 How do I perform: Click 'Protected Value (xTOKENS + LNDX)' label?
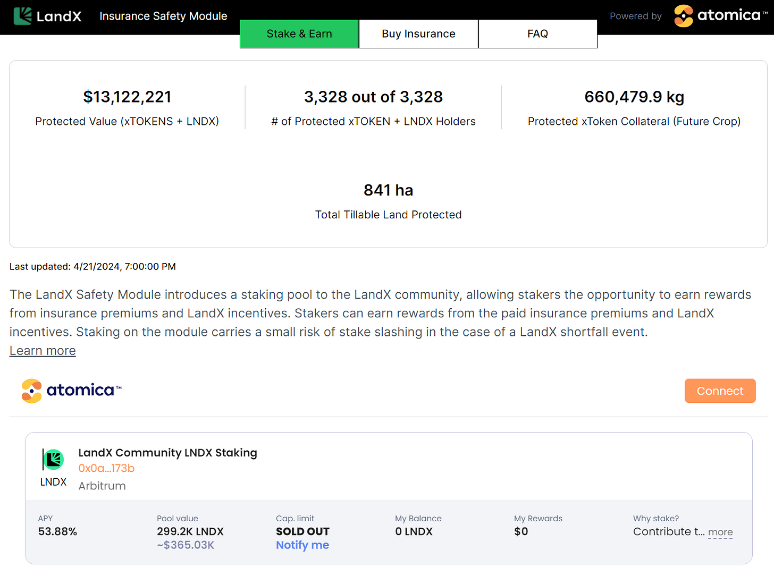(127, 121)
